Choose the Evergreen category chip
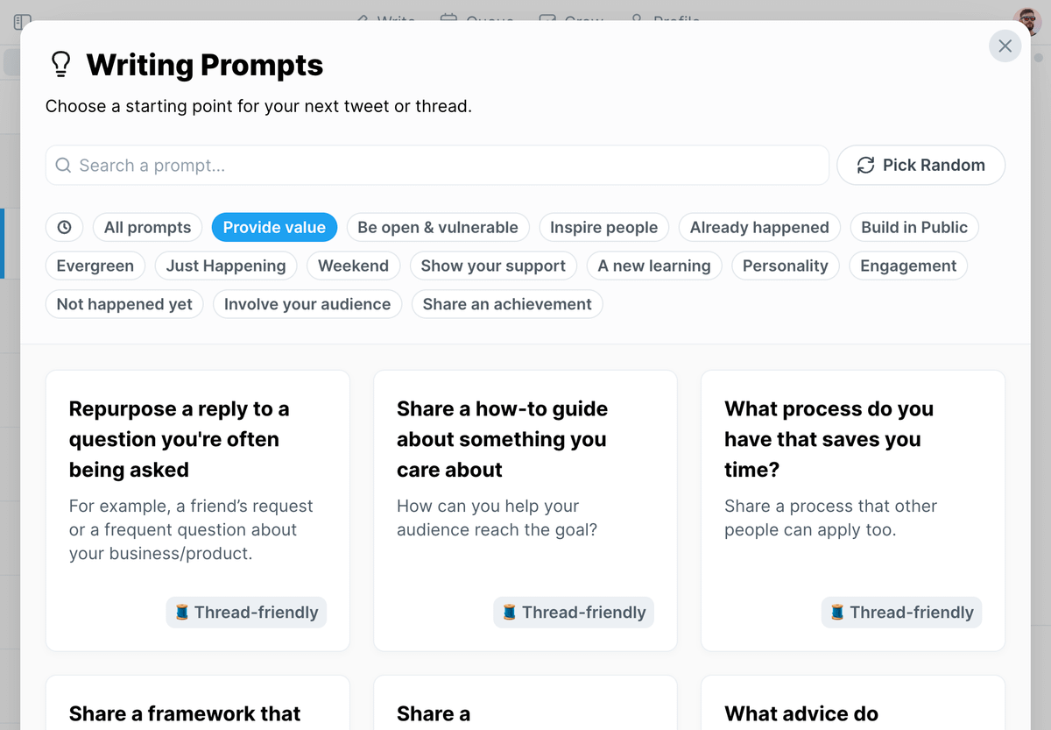This screenshot has height=730, width=1051. [95, 266]
